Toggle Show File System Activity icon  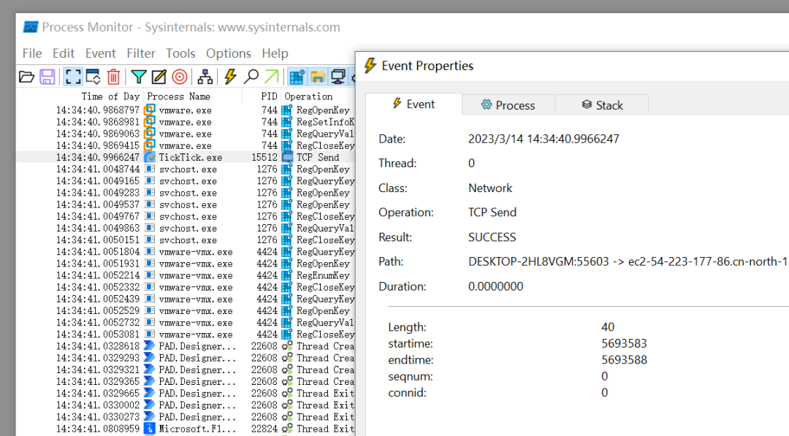318,77
